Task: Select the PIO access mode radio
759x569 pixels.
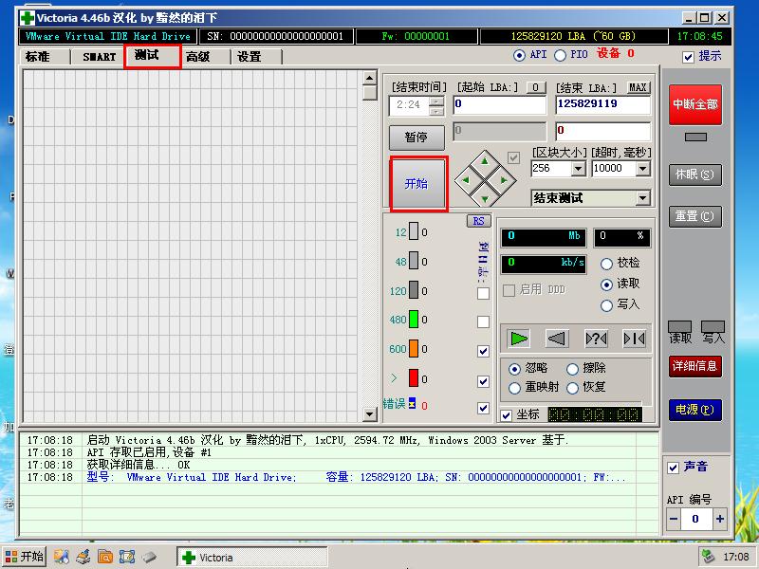Action: coord(560,55)
